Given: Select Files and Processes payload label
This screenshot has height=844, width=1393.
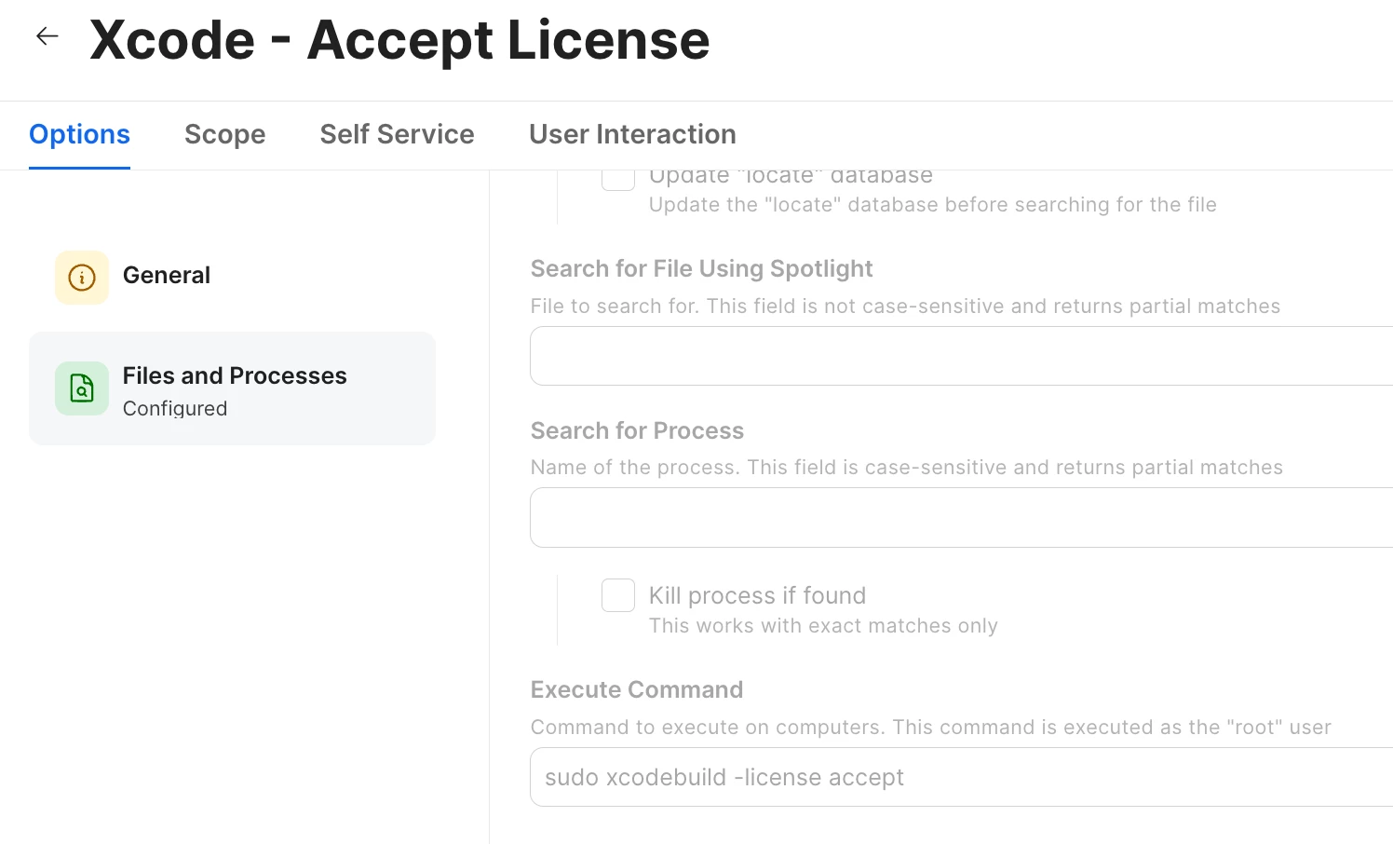Looking at the screenshot, I should 235,375.
